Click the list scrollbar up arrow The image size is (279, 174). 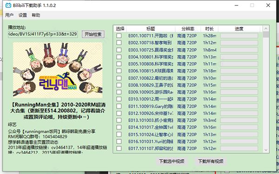pyautogui.click(x=266, y=28)
